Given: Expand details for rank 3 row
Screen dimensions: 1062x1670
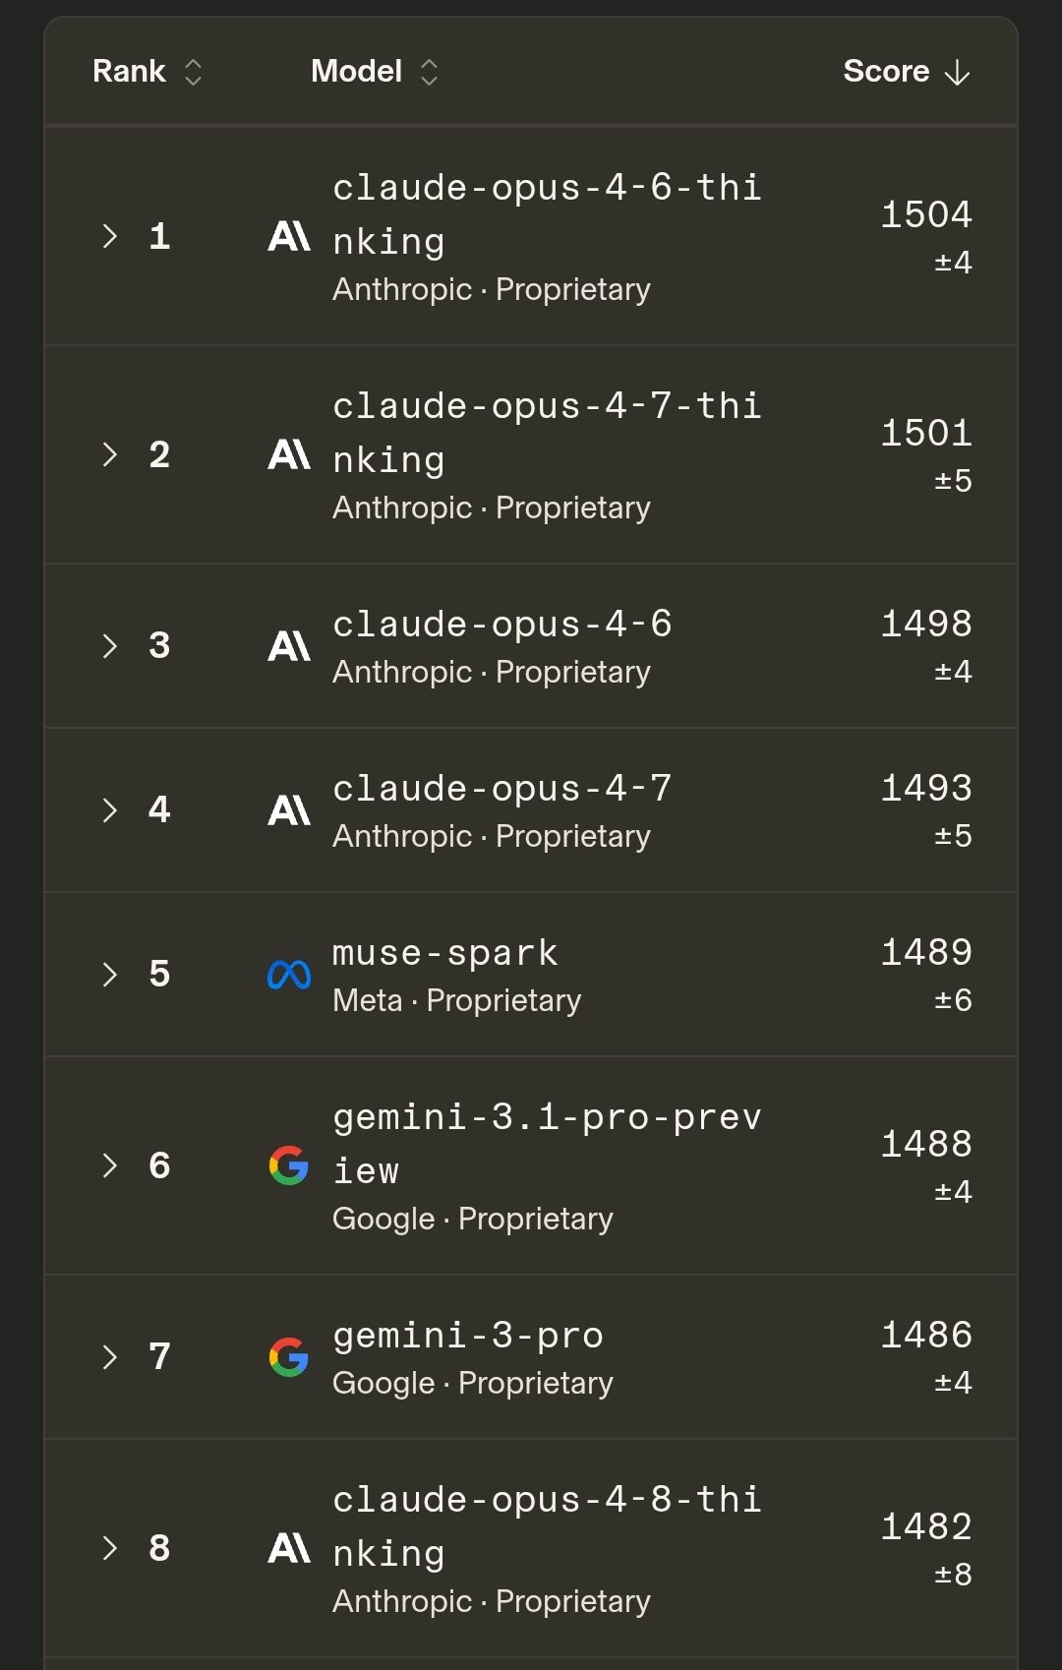Looking at the screenshot, I should 110,646.
